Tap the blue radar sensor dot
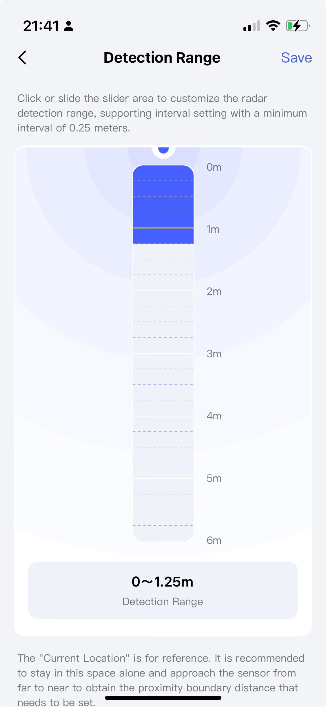Viewport: 326px width, 707px height. 163,150
